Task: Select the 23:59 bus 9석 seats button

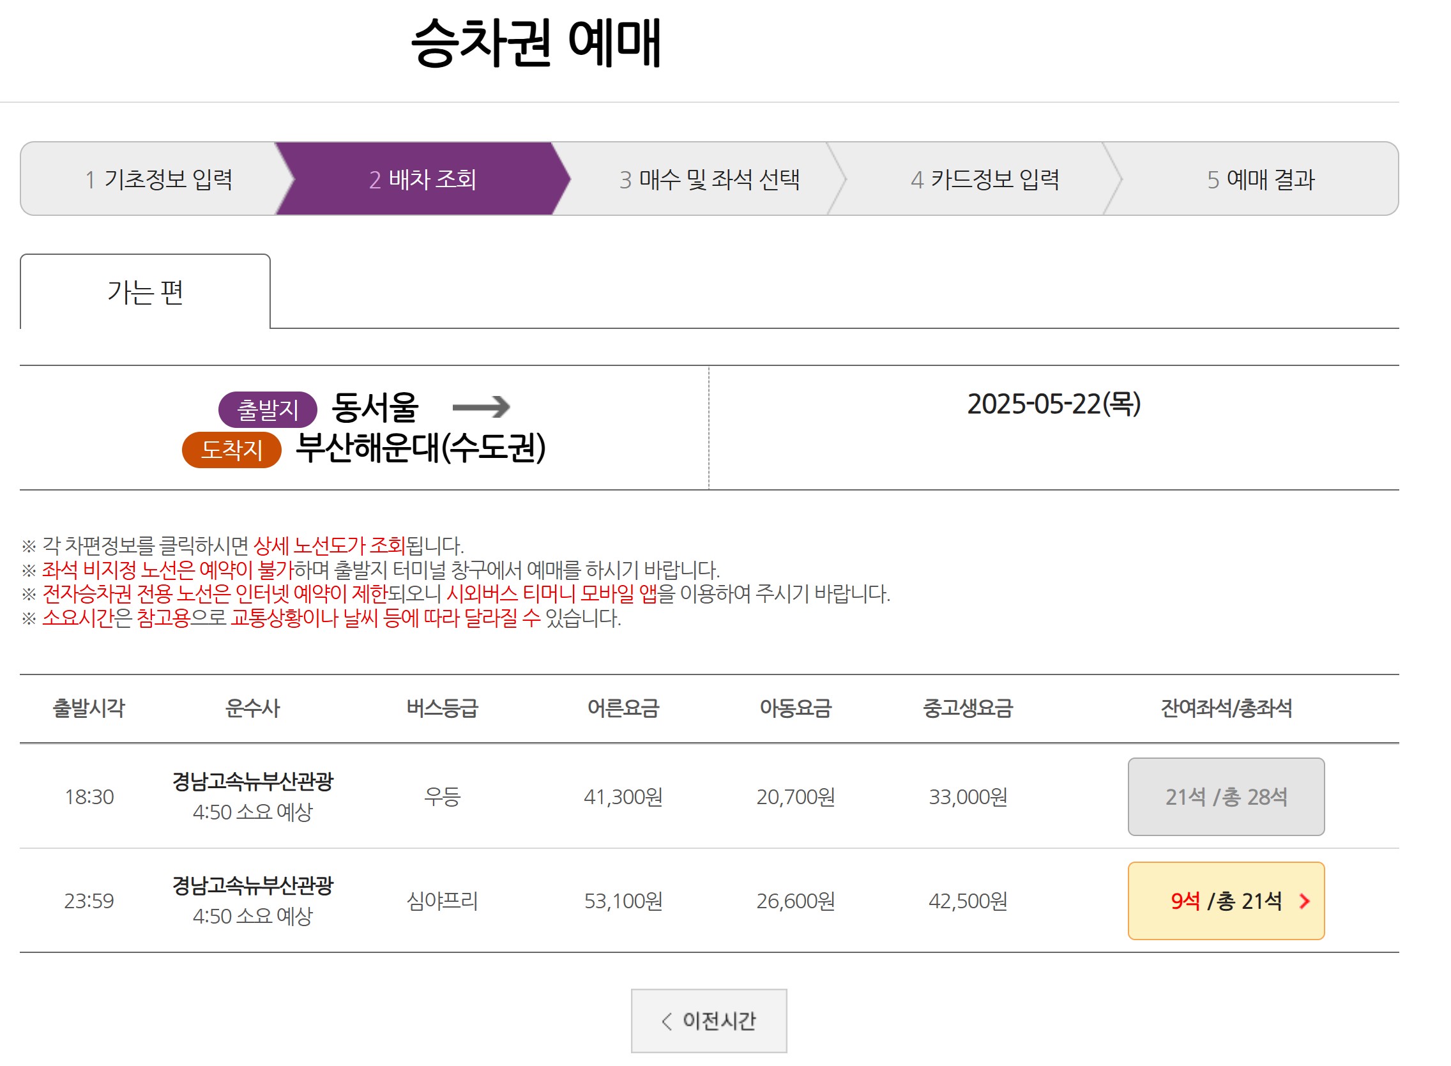Action: coord(1225,900)
